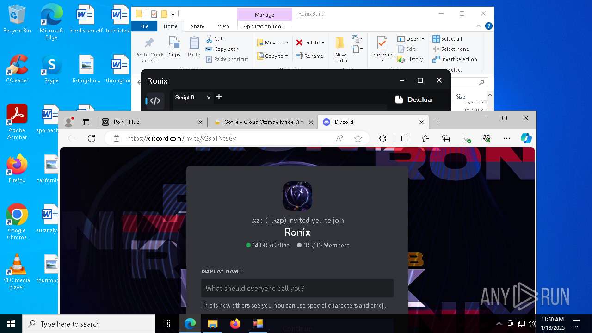Open Firefox from taskbar
The width and height of the screenshot is (592, 333).
click(x=235, y=324)
